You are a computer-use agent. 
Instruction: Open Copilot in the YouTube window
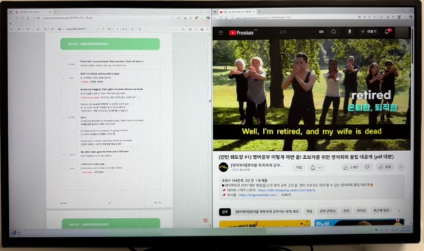pyautogui.click(x=410, y=17)
